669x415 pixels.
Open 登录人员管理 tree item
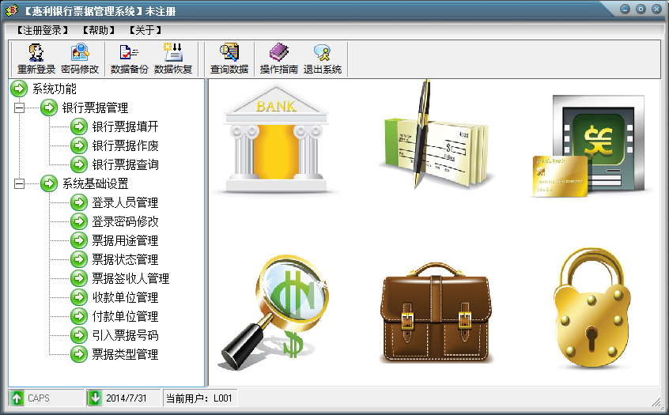coord(126,202)
